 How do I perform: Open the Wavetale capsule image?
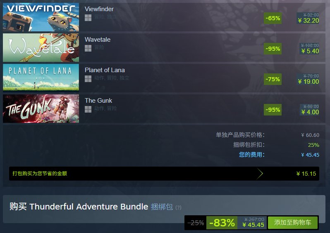[41, 48]
